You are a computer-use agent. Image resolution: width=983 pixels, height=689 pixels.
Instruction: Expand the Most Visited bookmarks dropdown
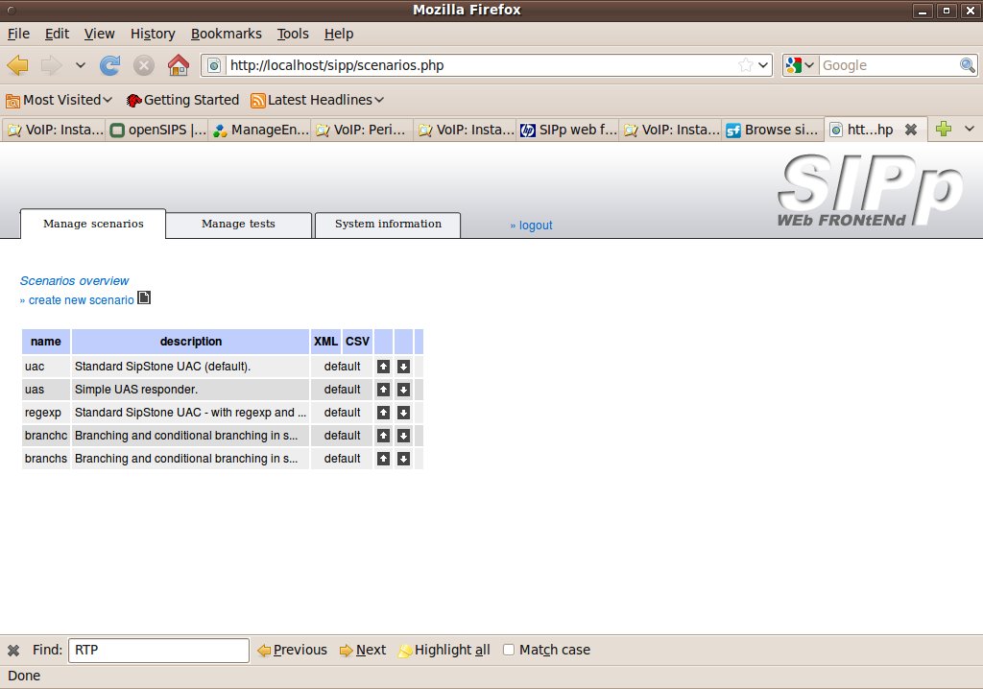tap(60, 100)
